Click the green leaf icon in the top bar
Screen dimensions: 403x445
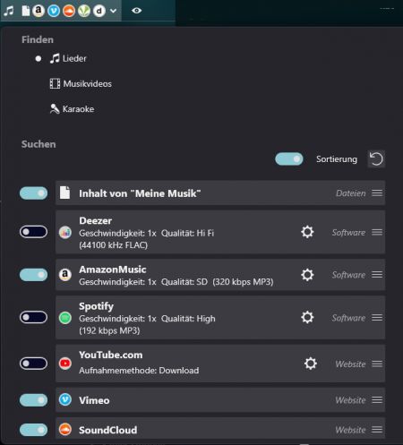click(84, 11)
